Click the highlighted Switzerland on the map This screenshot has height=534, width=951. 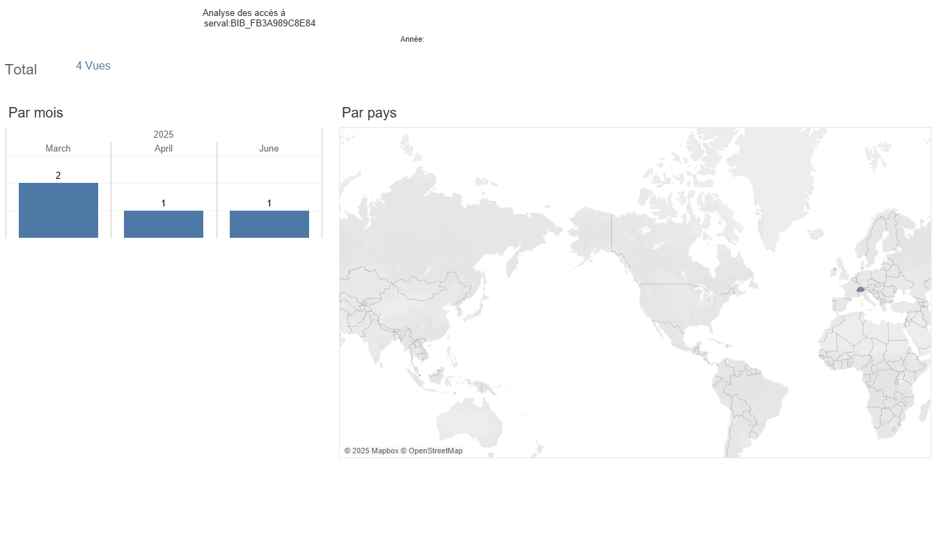860,289
